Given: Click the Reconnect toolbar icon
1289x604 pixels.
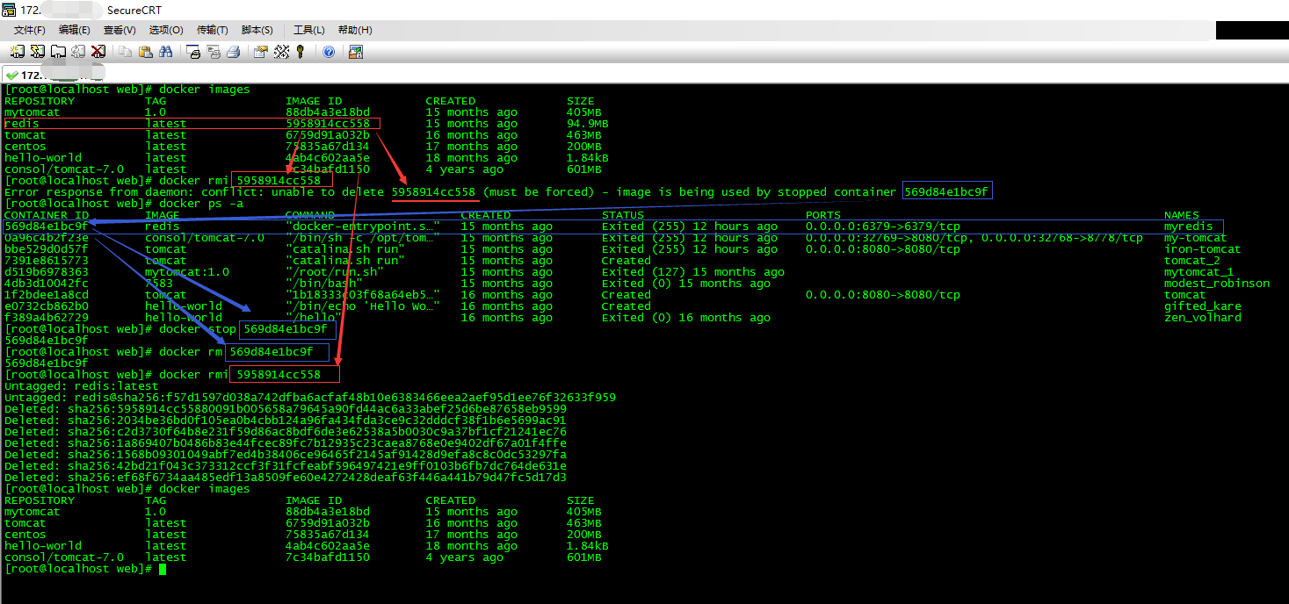Looking at the screenshot, I should pyautogui.click(x=78, y=52).
